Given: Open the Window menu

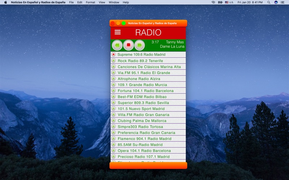Looking at the screenshot, I should [114, 3].
